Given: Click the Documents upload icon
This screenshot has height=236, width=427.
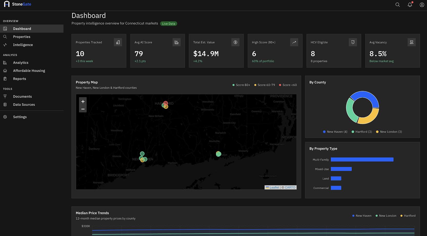Looking at the screenshot, I should tap(5, 96).
